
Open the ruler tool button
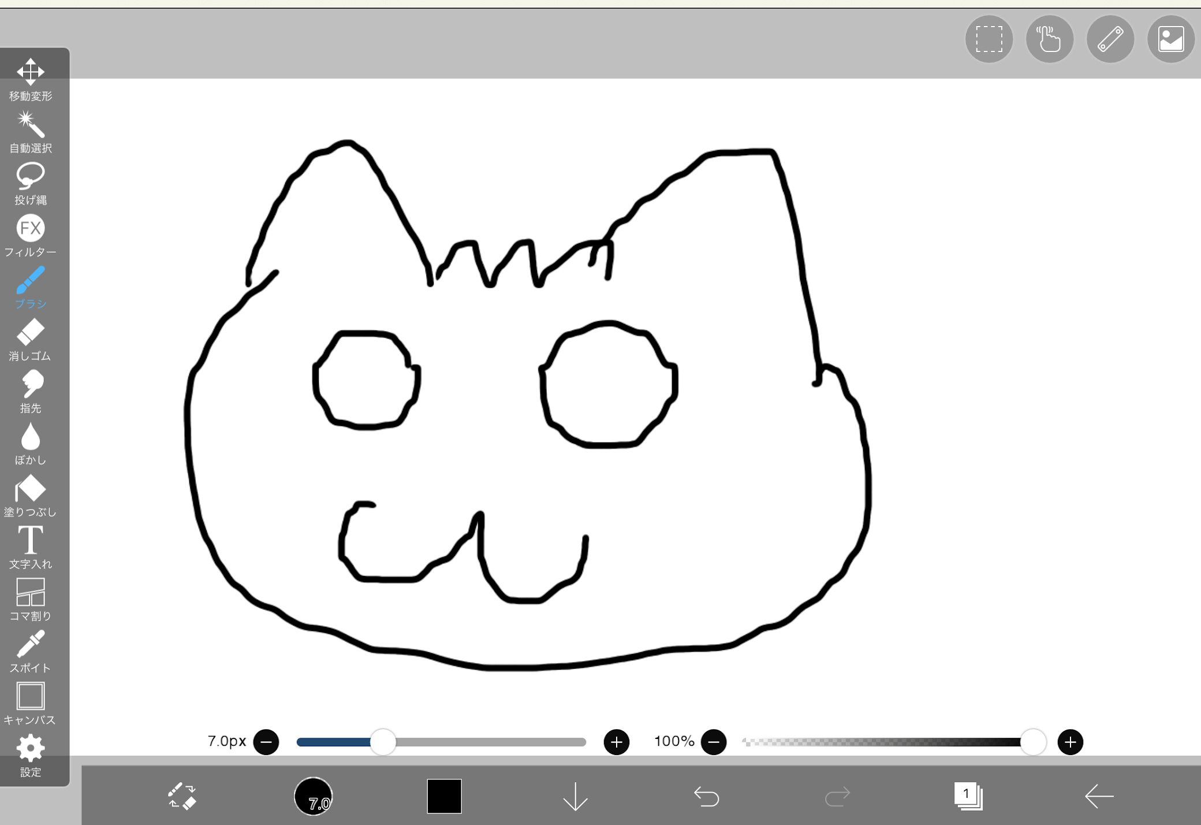(1110, 39)
